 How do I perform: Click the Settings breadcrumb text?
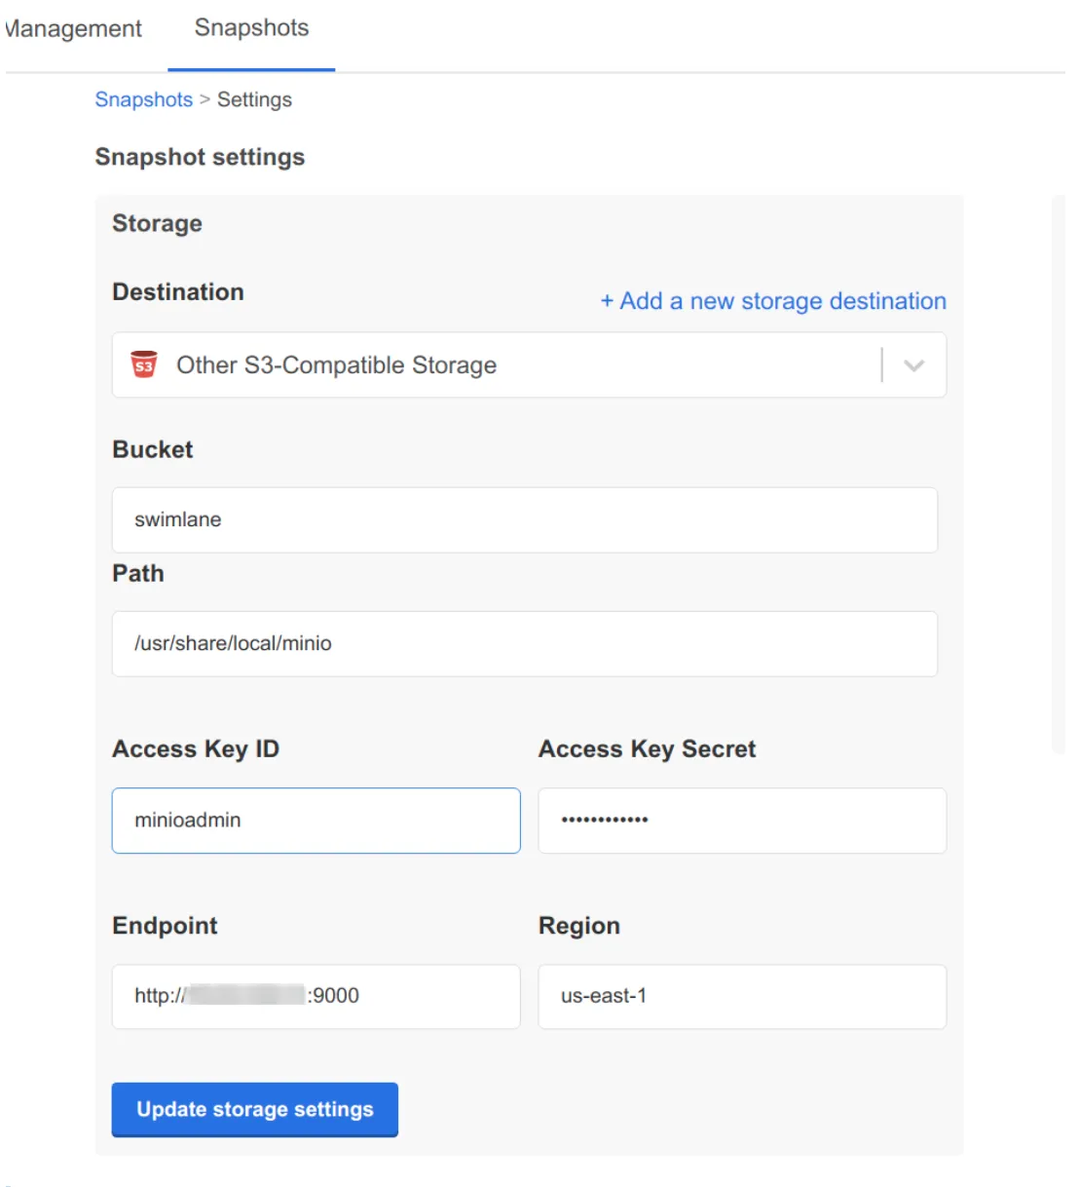pyautogui.click(x=254, y=99)
